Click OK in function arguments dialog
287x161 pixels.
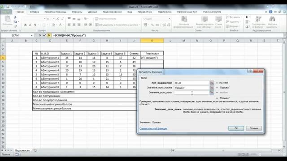click(x=236, y=128)
